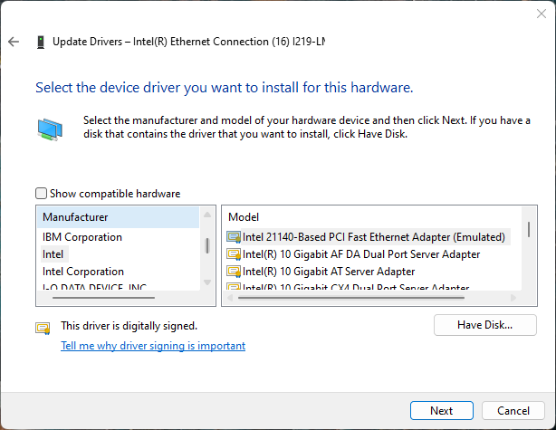Click Model list vertical scrollbar thumb
The width and height of the screenshot is (556, 430).
[529, 229]
